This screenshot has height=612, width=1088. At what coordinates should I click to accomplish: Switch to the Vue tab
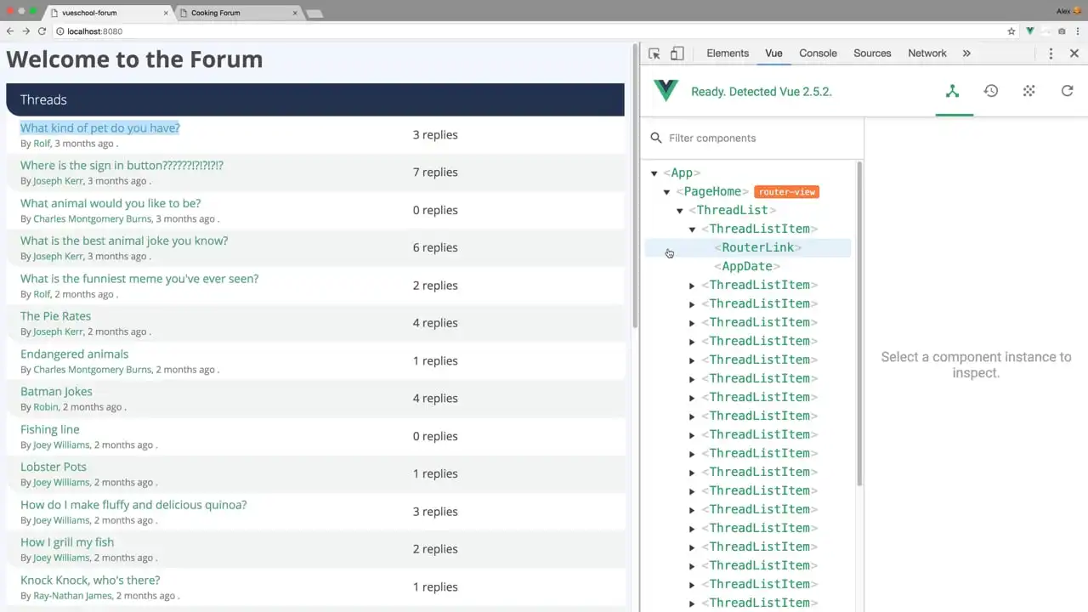773,53
